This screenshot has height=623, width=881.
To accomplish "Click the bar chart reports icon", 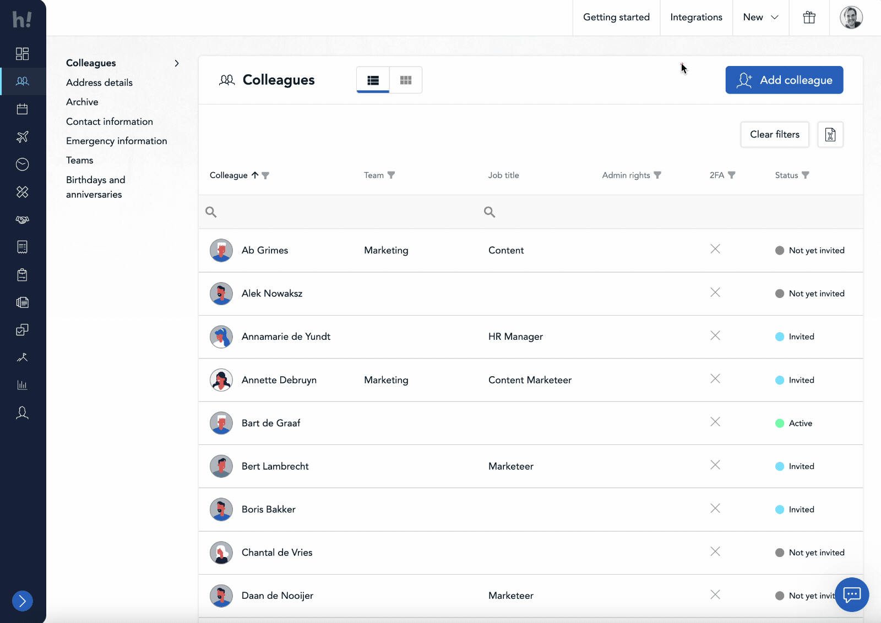I will [22, 385].
